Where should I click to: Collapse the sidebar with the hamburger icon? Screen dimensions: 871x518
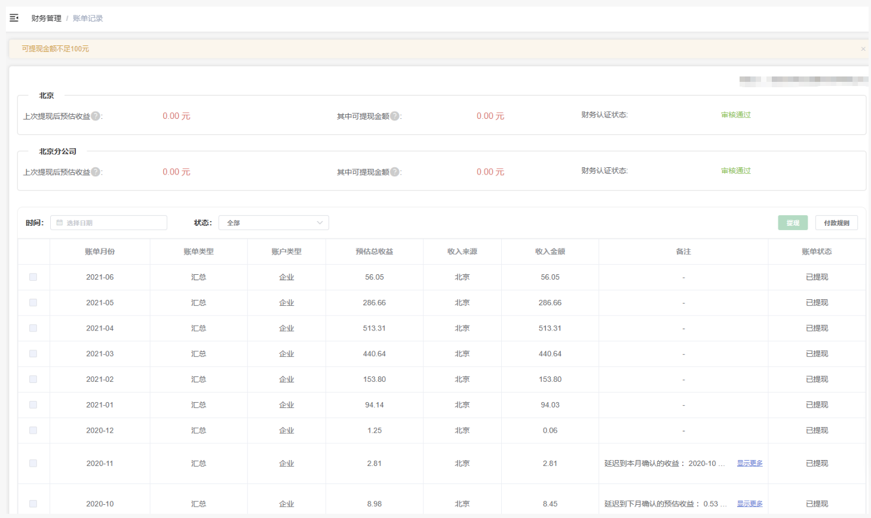pos(14,18)
